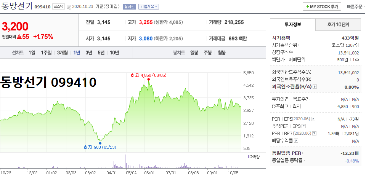Click the calendar icon before 2020.10.23 date
The image size is (366, 180).
tap(69, 7)
